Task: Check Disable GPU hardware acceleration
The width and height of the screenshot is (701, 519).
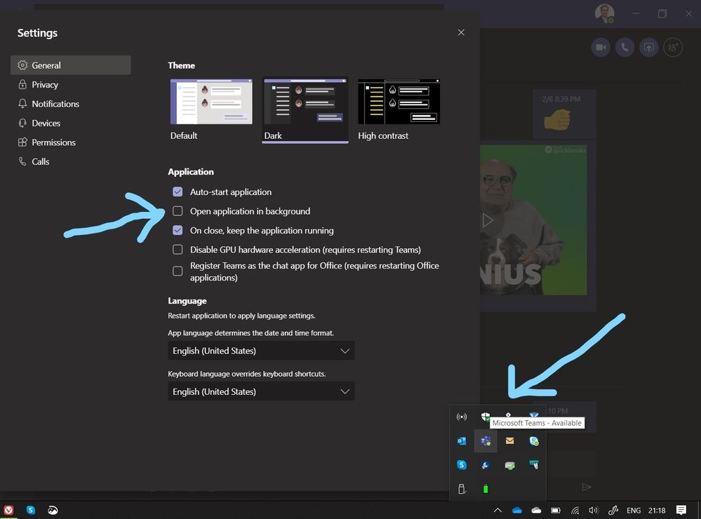Action: [x=178, y=250]
